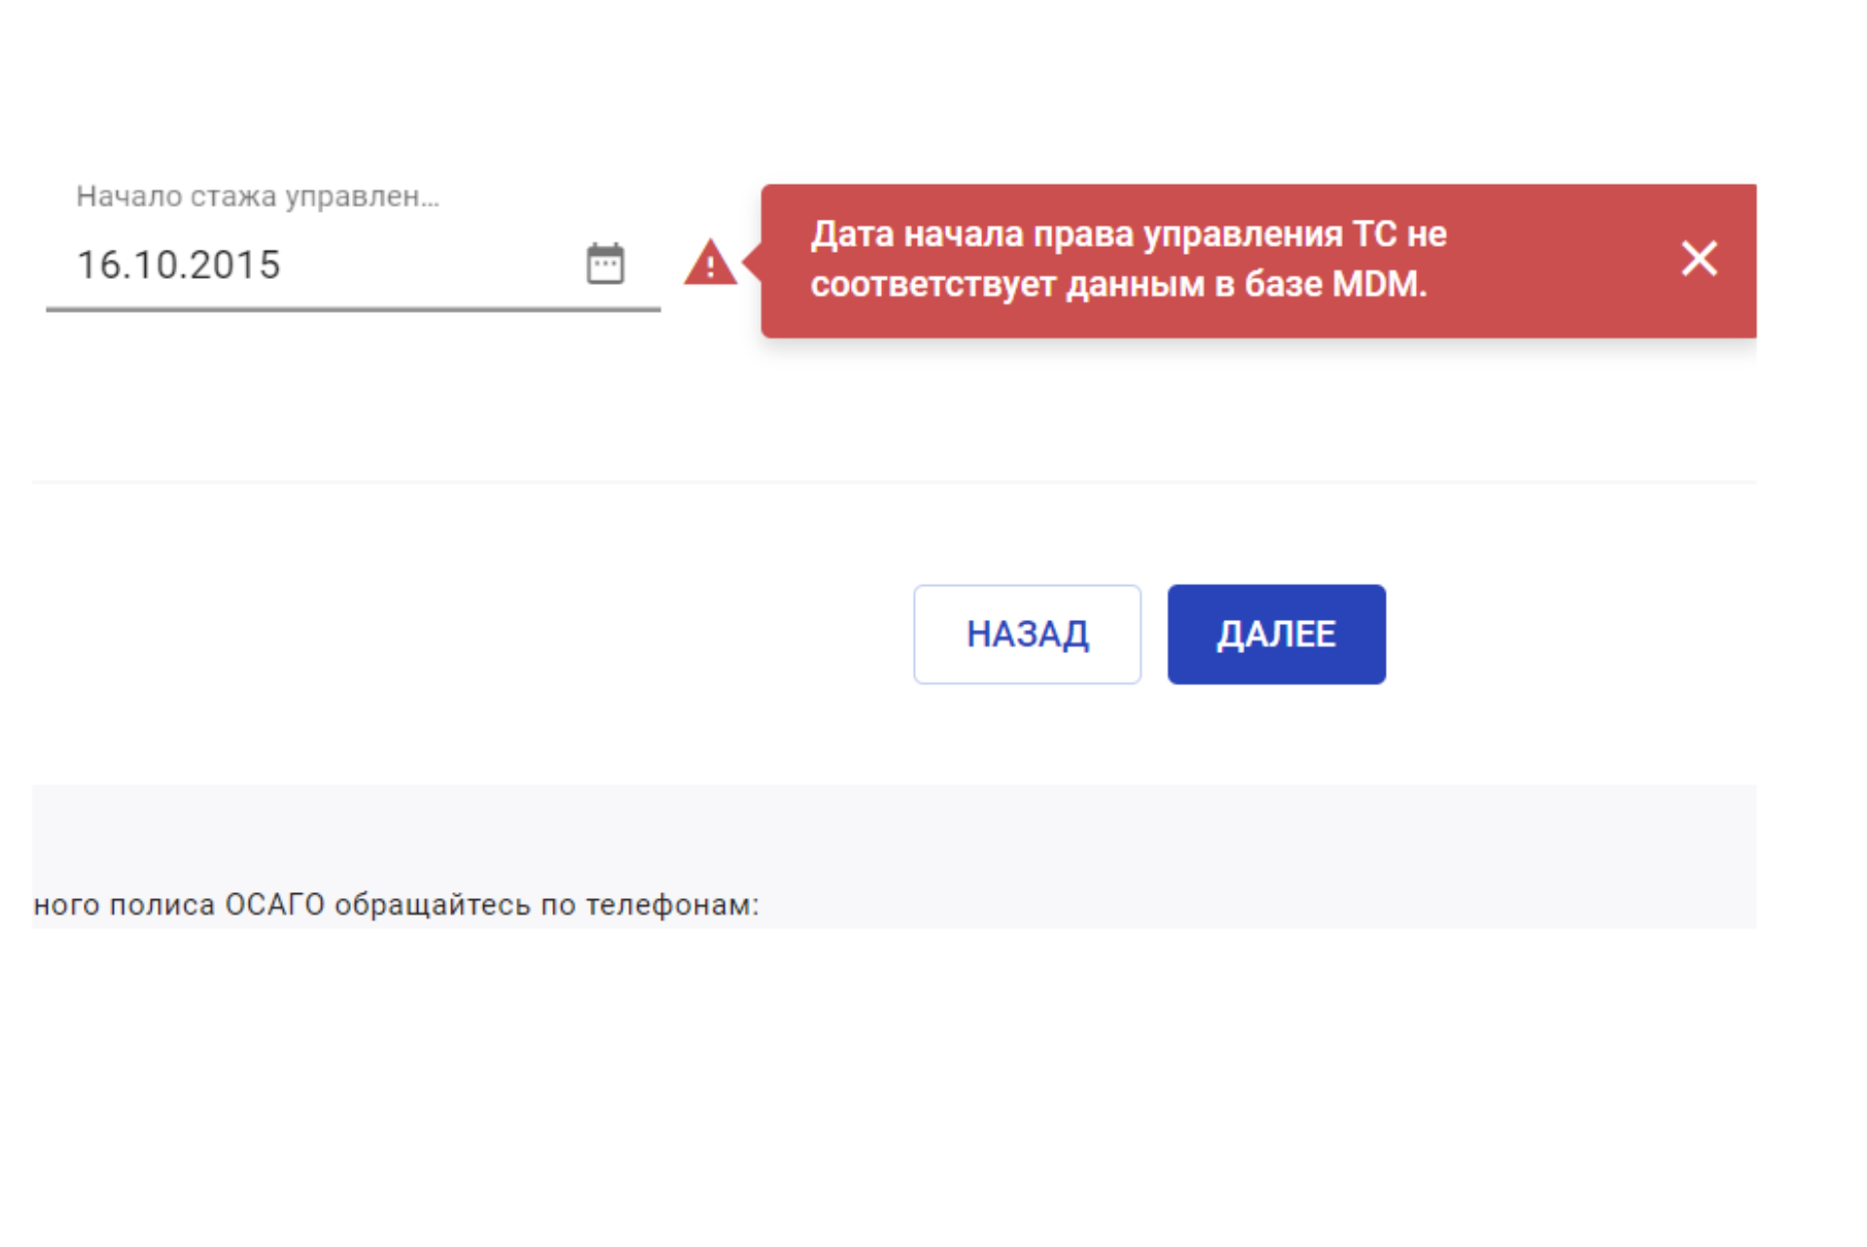Dismiss the red MDM error message
1867x1247 pixels.
(1699, 259)
